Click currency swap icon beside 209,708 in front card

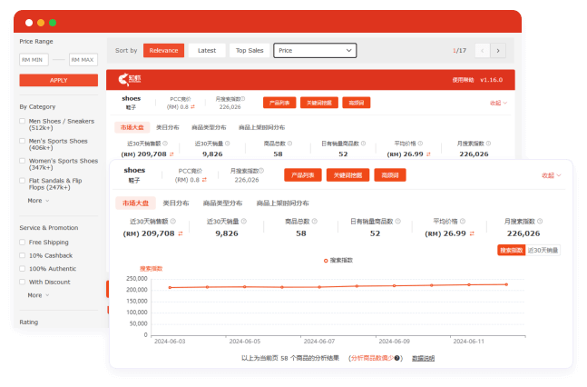180,233
